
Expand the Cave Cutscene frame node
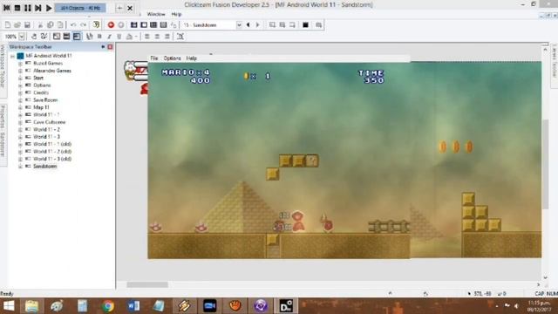tap(20, 122)
